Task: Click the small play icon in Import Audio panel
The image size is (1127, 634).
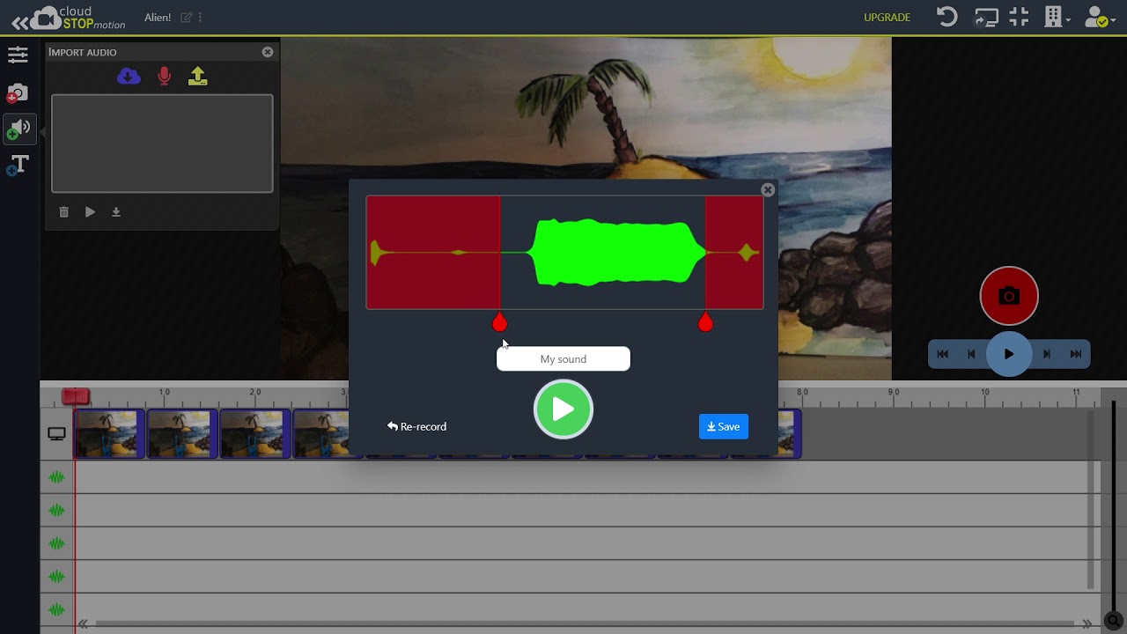Action: pyautogui.click(x=90, y=212)
